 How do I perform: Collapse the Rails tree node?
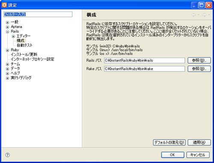pos(7,31)
